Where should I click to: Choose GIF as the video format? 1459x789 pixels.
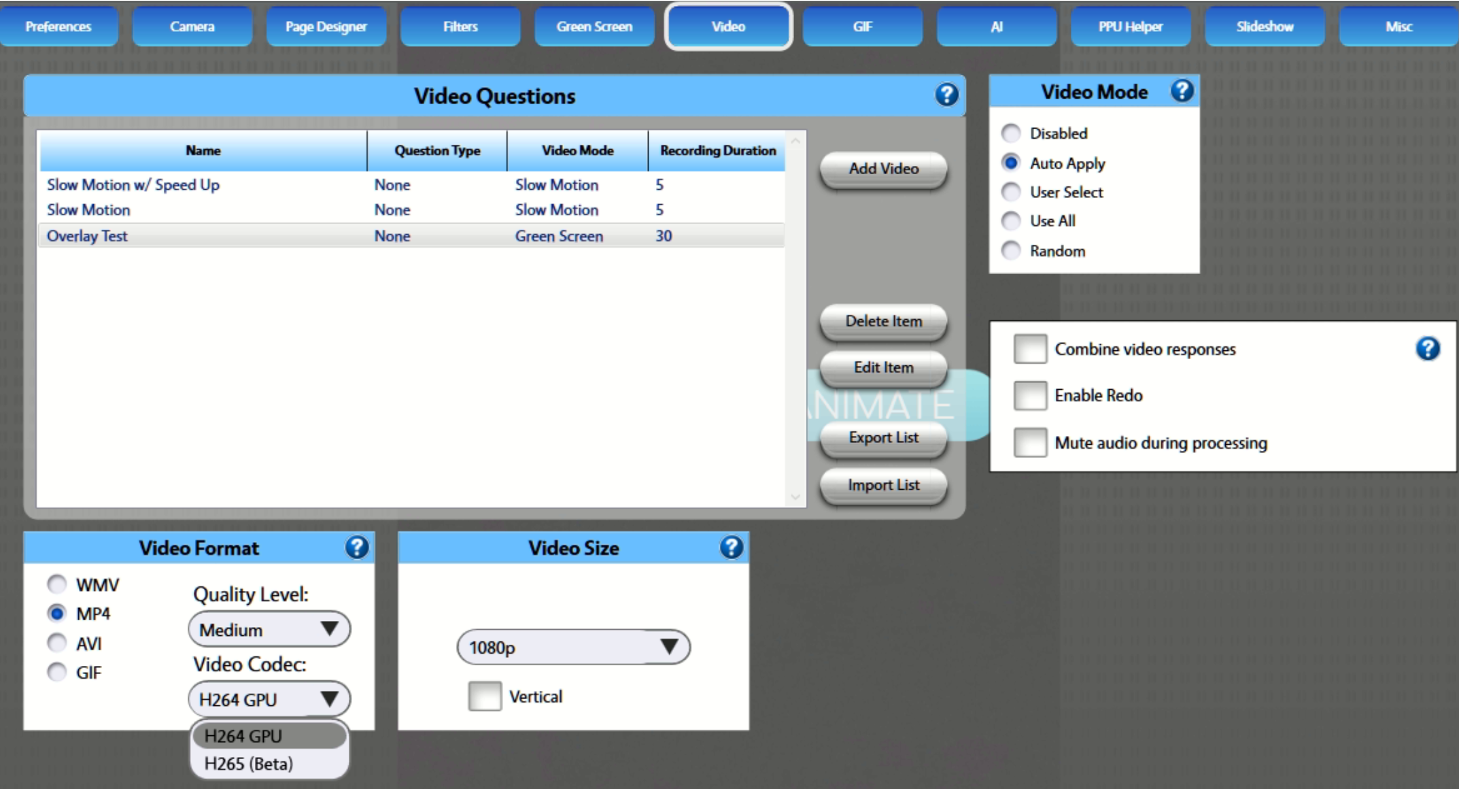[57, 672]
